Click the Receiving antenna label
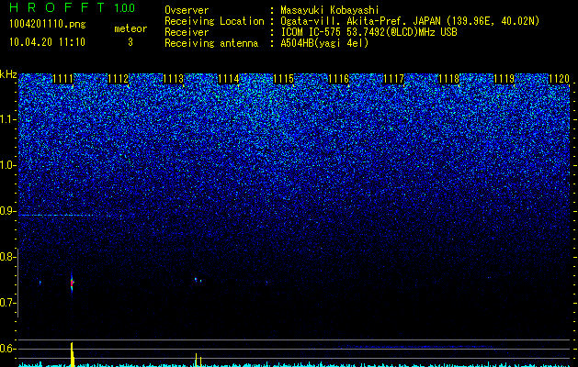The height and width of the screenshot is (367, 578). [x=211, y=43]
